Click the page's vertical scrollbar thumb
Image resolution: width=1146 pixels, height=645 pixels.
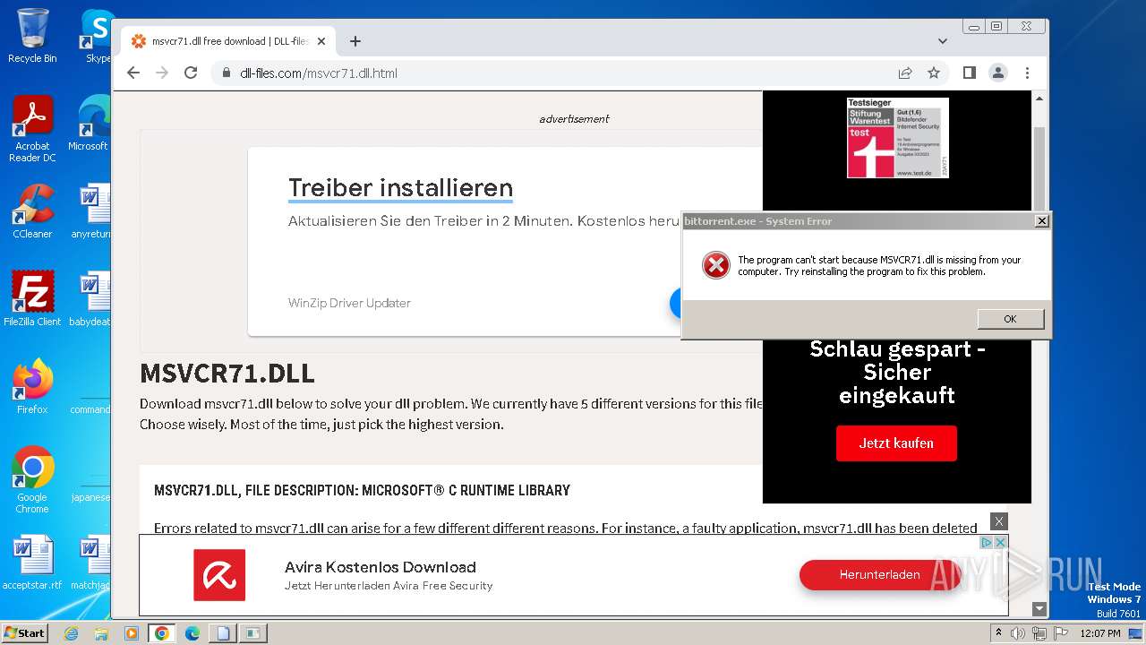click(1039, 170)
